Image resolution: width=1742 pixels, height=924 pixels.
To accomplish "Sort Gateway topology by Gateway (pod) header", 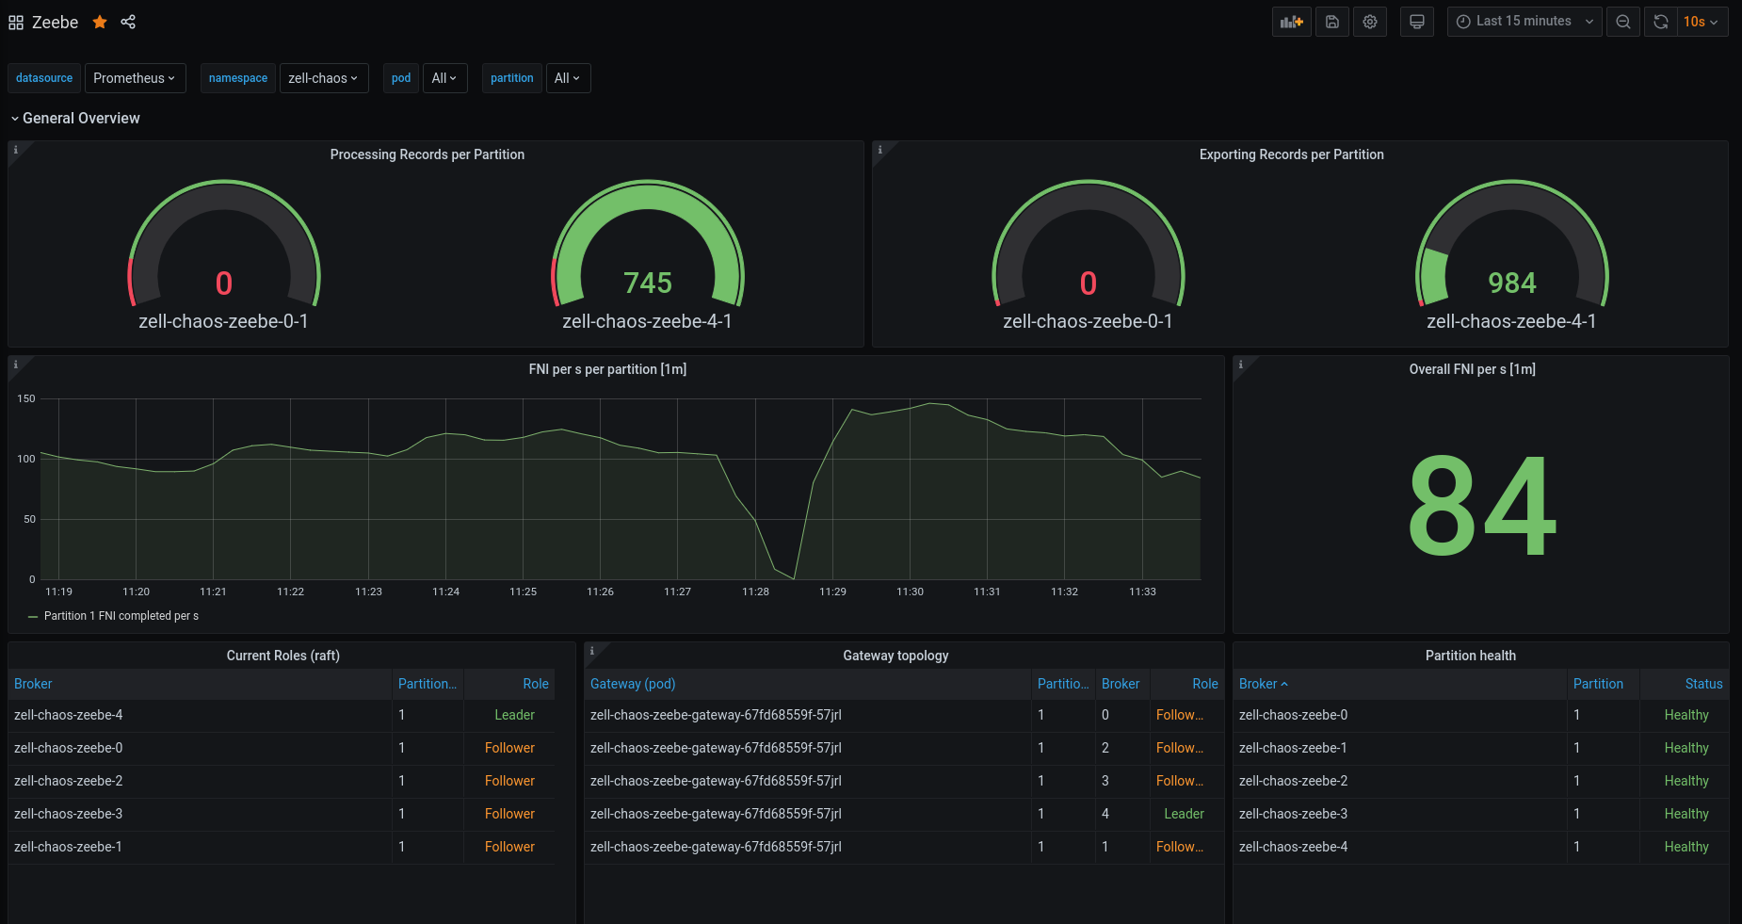I will pyautogui.click(x=633, y=684).
